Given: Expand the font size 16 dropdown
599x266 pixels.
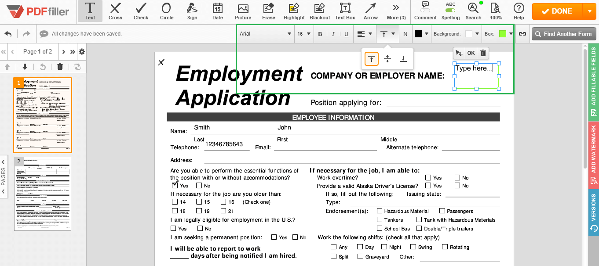Looking at the screenshot, I should 304,34.
